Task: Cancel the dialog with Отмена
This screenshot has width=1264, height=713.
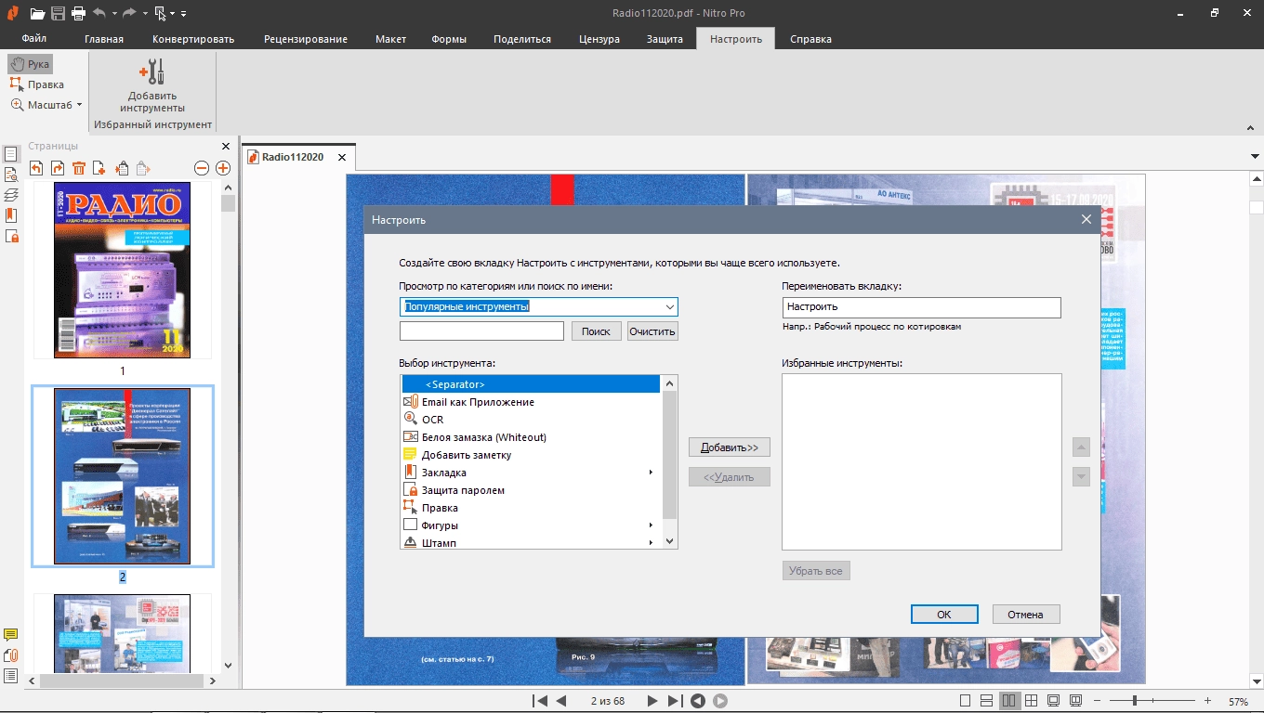Action: tap(1026, 614)
